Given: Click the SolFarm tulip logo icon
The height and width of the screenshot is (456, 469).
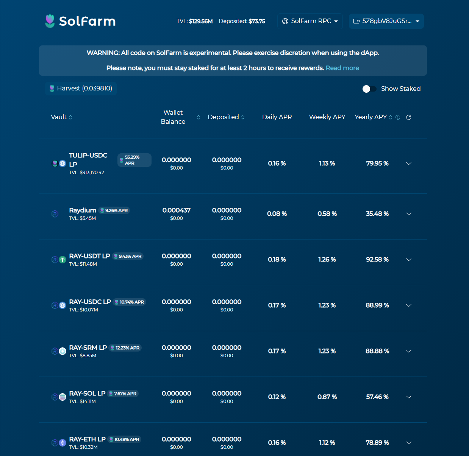Looking at the screenshot, I should point(50,21).
